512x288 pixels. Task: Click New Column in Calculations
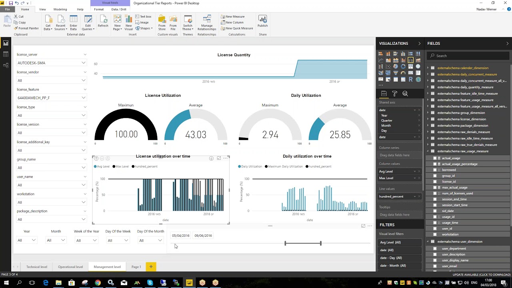[232, 22]
